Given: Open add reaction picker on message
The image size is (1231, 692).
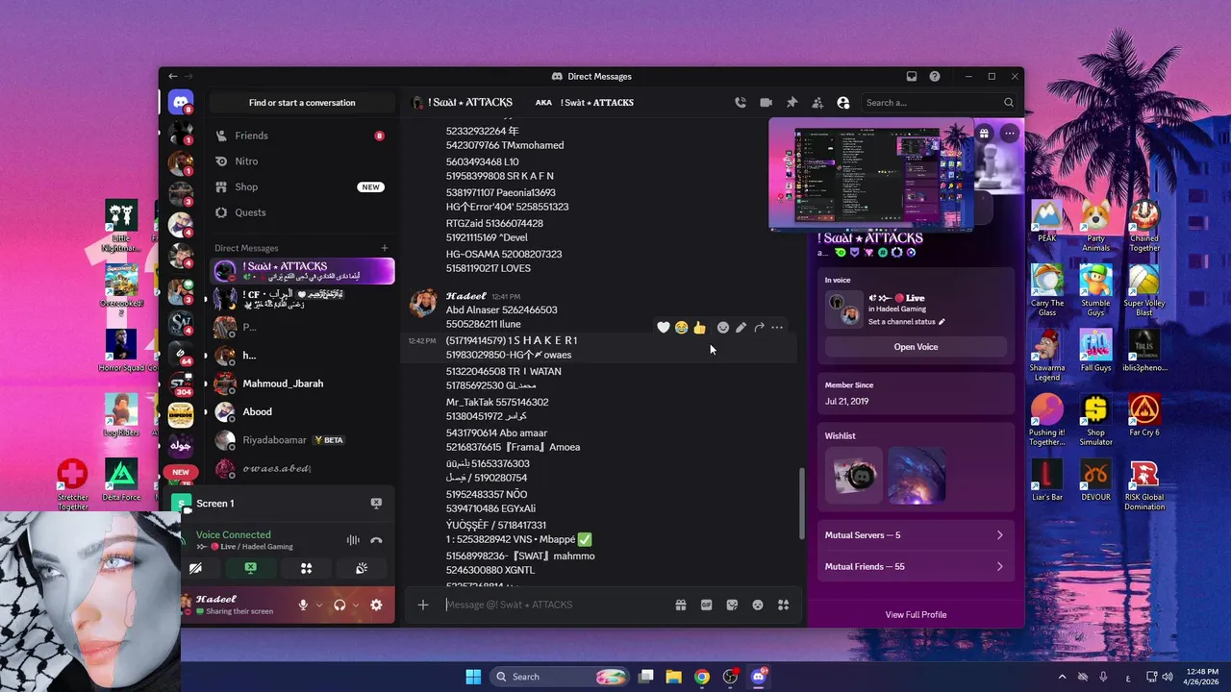Looking at the screenshot, I should point(723,328).
